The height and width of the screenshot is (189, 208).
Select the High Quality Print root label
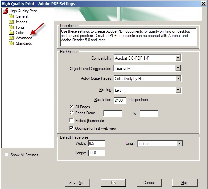(x=23, y=11)
